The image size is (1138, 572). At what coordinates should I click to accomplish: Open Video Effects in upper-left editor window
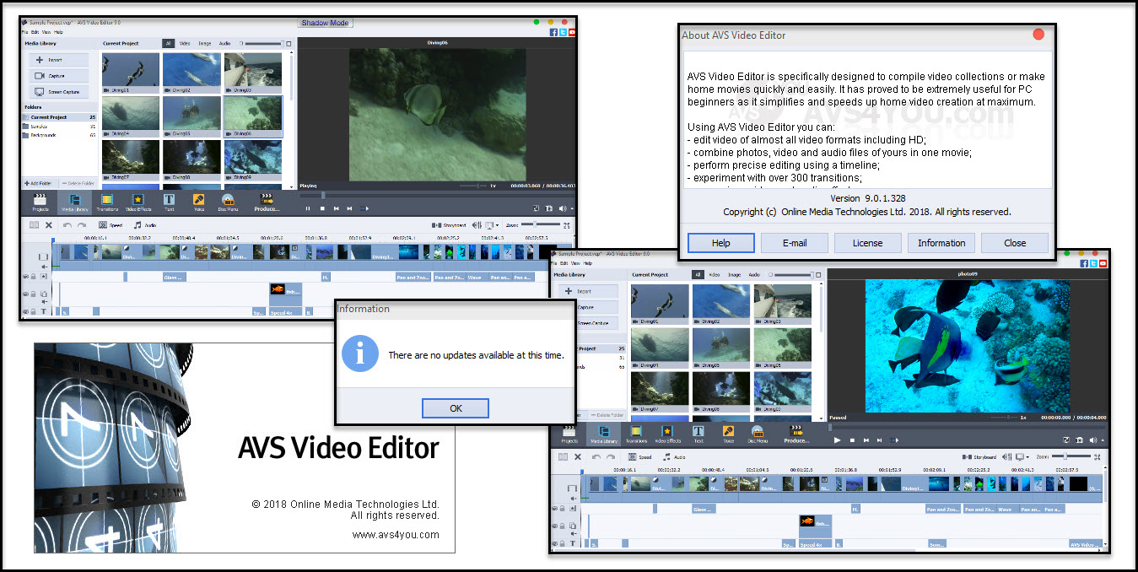138,202
